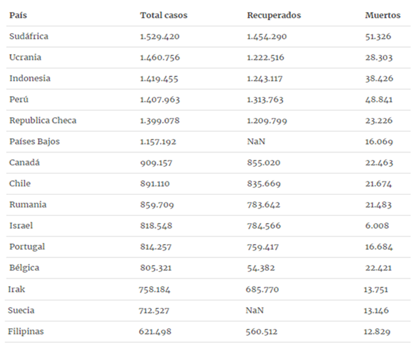411x346 pixels.
Task: Select the Sudáfrica country name
Action: pyautogui.click(x=29, y=36)
